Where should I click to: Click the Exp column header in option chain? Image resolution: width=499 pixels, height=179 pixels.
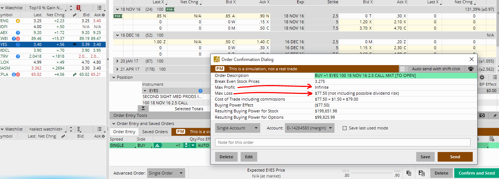pyautogui.click(x=299, y=2)
